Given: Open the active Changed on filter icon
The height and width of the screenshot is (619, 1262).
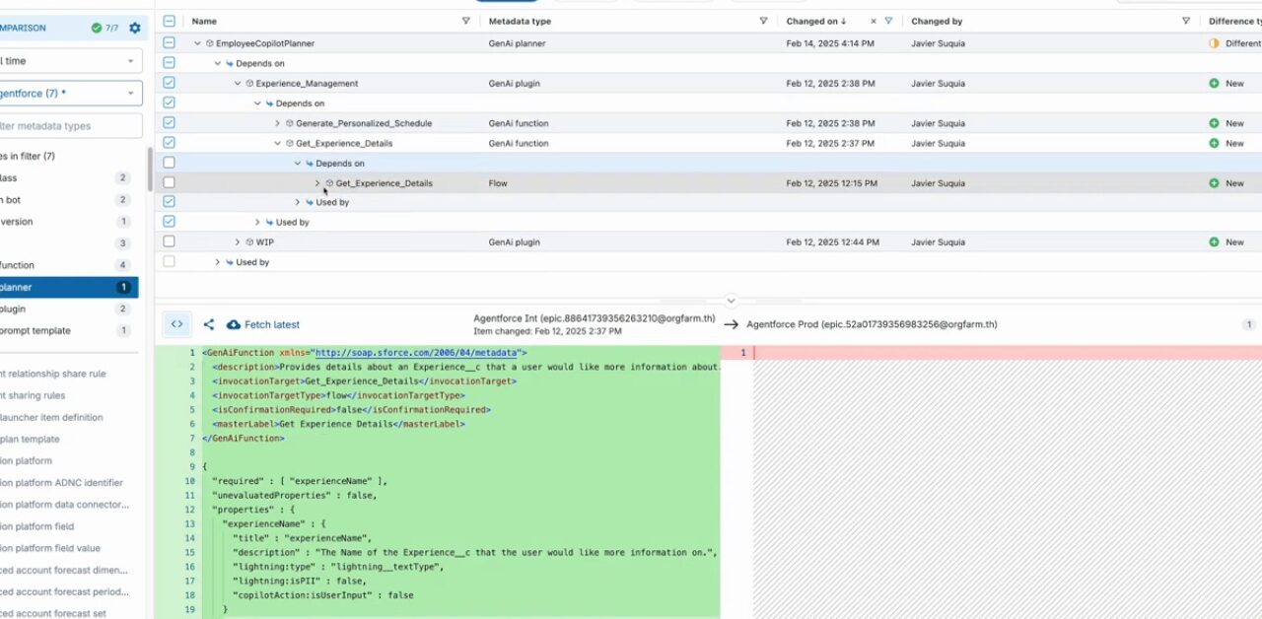Looking at the screenshot, I should click(888, 21).
